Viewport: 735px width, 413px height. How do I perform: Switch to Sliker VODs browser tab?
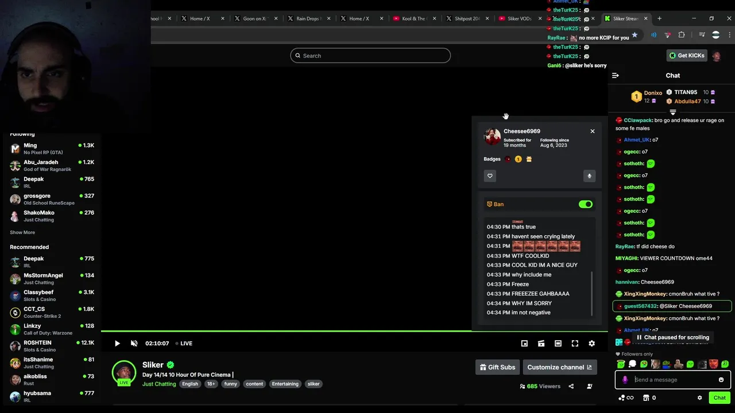tap(520, 18)
